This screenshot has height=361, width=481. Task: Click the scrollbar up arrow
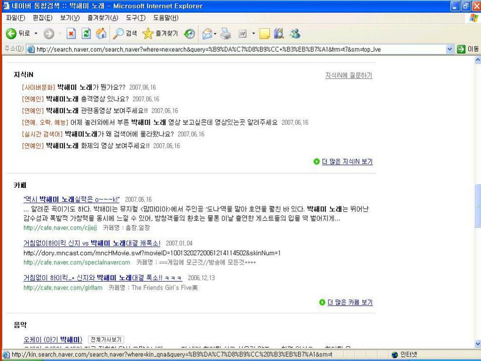pyautogui.click(x=478, y=60)
